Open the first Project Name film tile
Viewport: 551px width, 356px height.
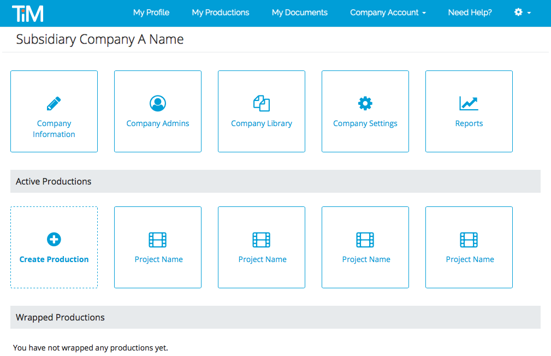click(x=158, y=247)
